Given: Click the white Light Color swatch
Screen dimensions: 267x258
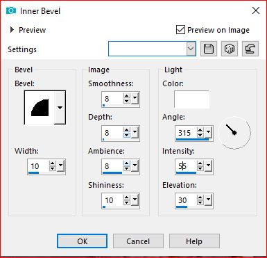Looking at the screenshot, I should pyautogui.click(x=191, y=99).
